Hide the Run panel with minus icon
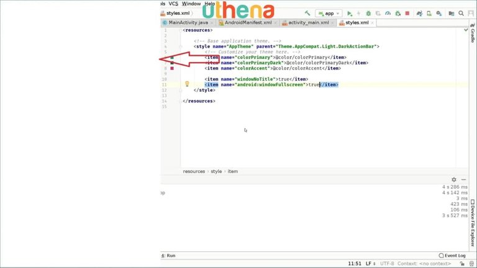 click(x=463, y=179)
